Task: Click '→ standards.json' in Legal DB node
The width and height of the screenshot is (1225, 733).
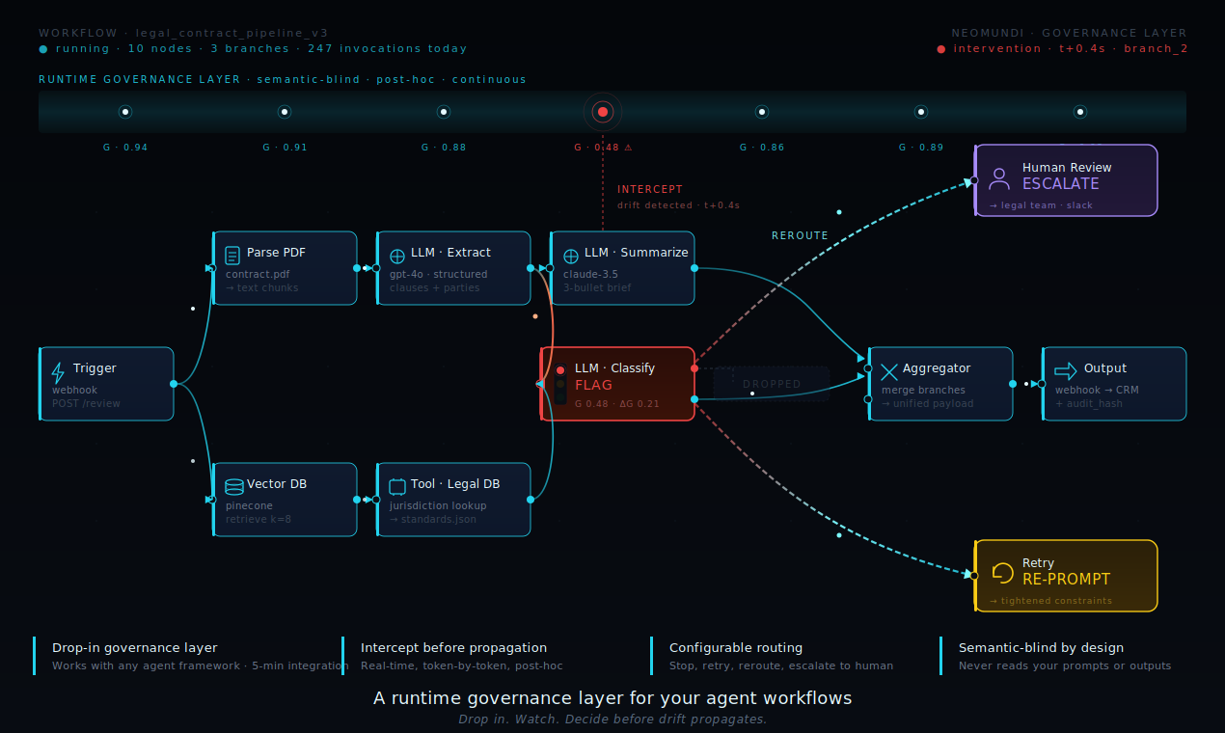Action: 433,519
